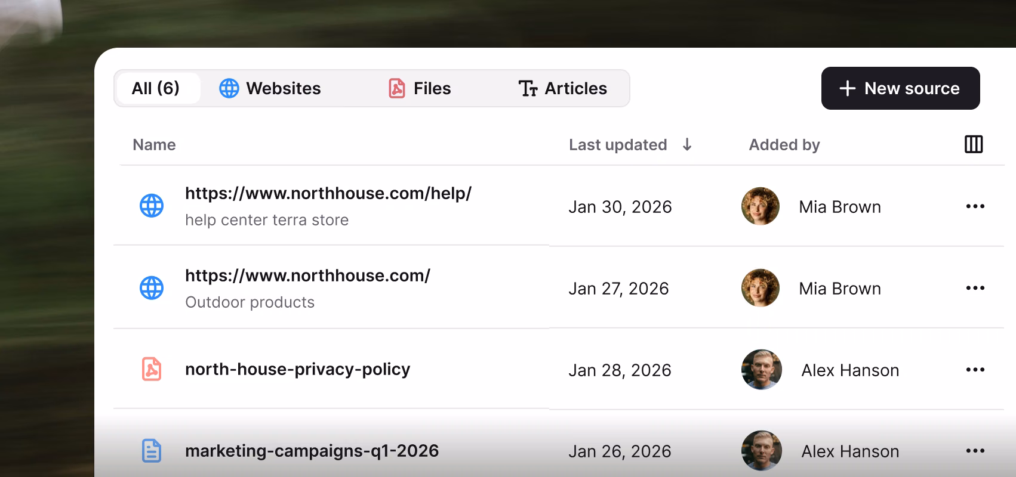Click the Jan 26, 2026 date
This screenshot has width=1016, height=477.
tap(620, 451)
